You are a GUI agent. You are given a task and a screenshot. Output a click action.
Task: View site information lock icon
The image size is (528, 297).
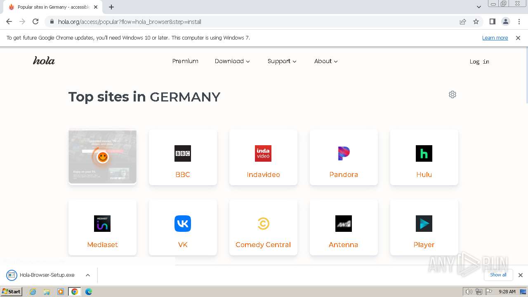point(52,21)
